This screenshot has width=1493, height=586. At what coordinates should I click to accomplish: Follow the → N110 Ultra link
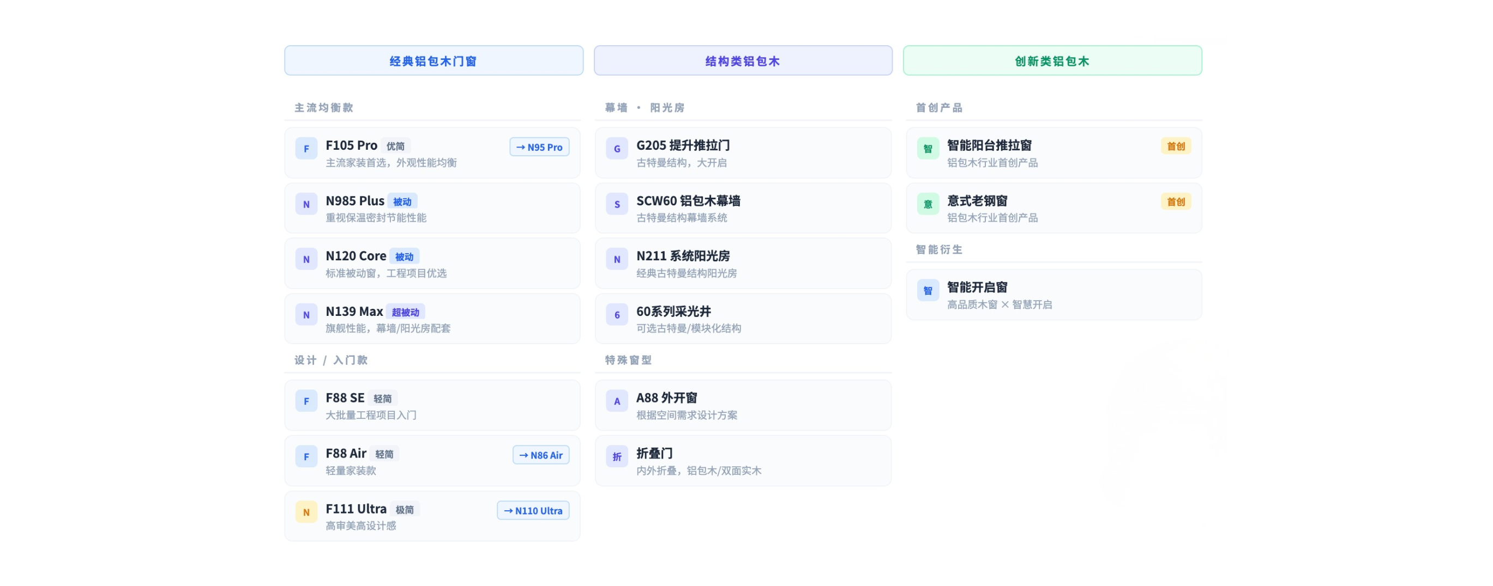point(533,511)
